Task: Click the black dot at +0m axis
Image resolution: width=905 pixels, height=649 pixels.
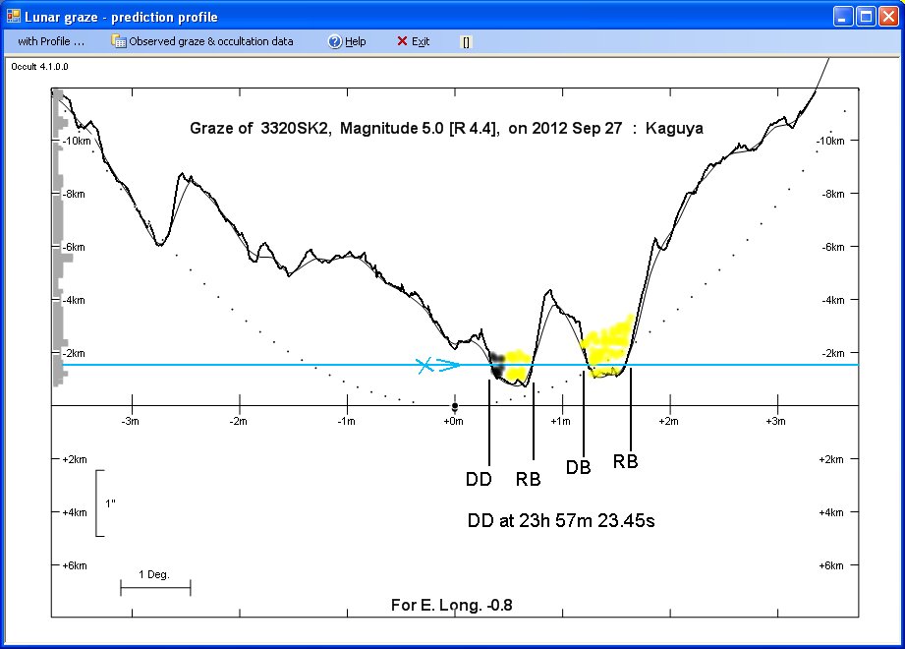Action: (454, 406)
